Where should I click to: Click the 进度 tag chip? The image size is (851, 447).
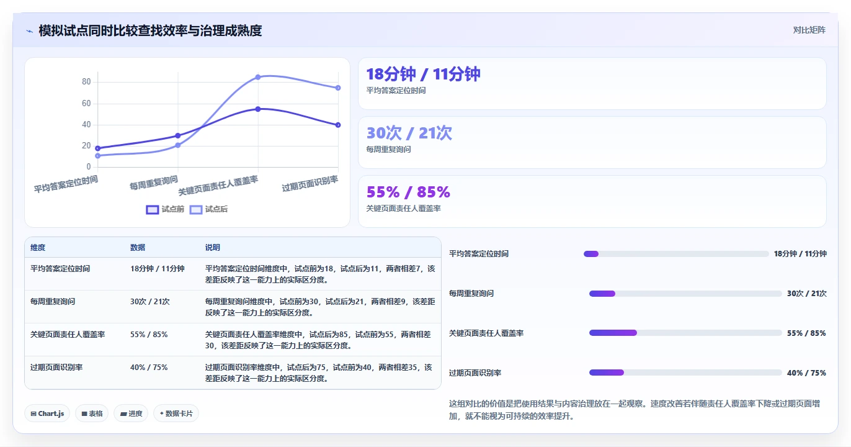131,413
